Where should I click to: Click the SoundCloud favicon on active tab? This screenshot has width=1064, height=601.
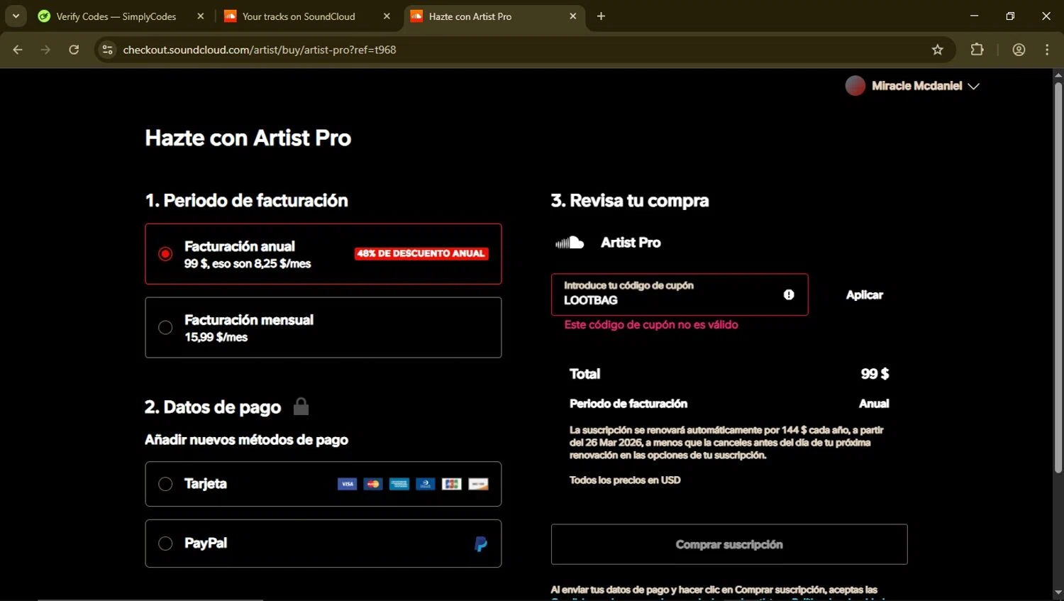416,16
